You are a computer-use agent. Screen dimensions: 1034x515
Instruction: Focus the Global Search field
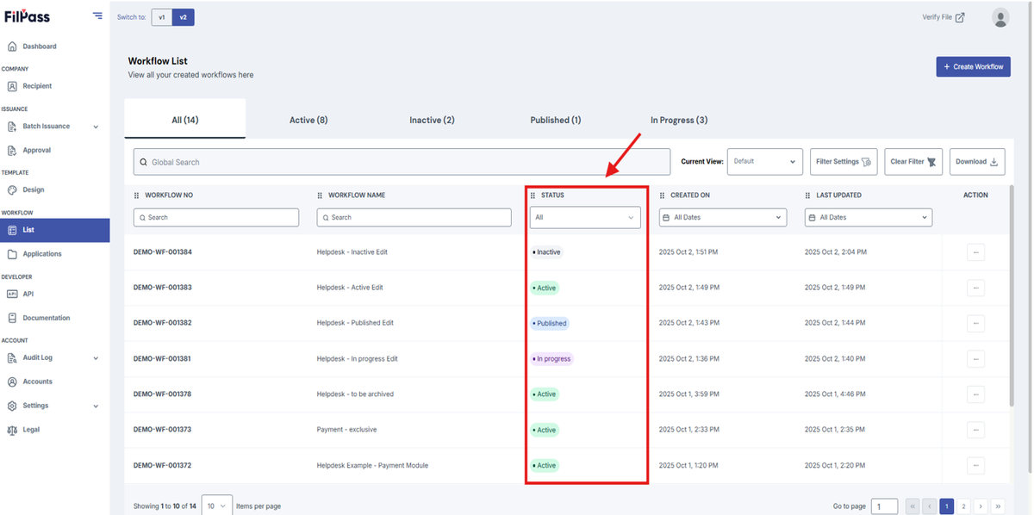pos(402,162)
